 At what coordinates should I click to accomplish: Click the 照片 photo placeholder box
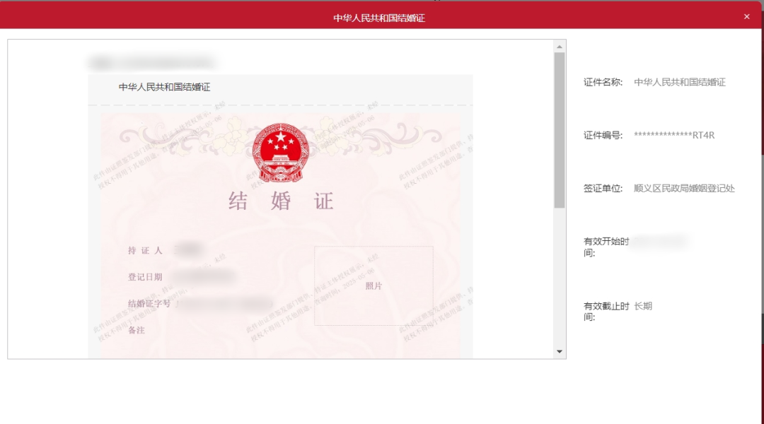(374, 285)
